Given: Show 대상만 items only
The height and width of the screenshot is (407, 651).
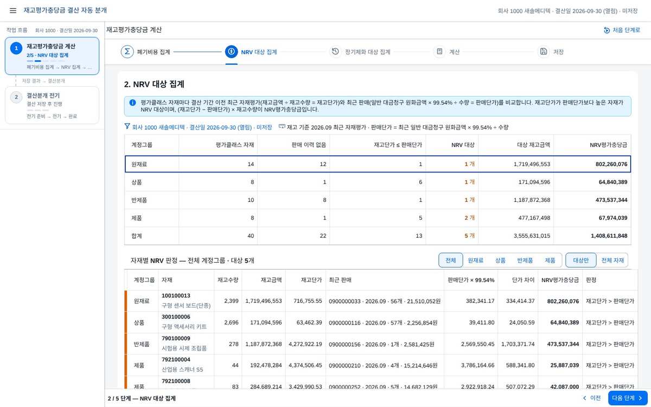Looking at the screenshot, I should [581, 260].
